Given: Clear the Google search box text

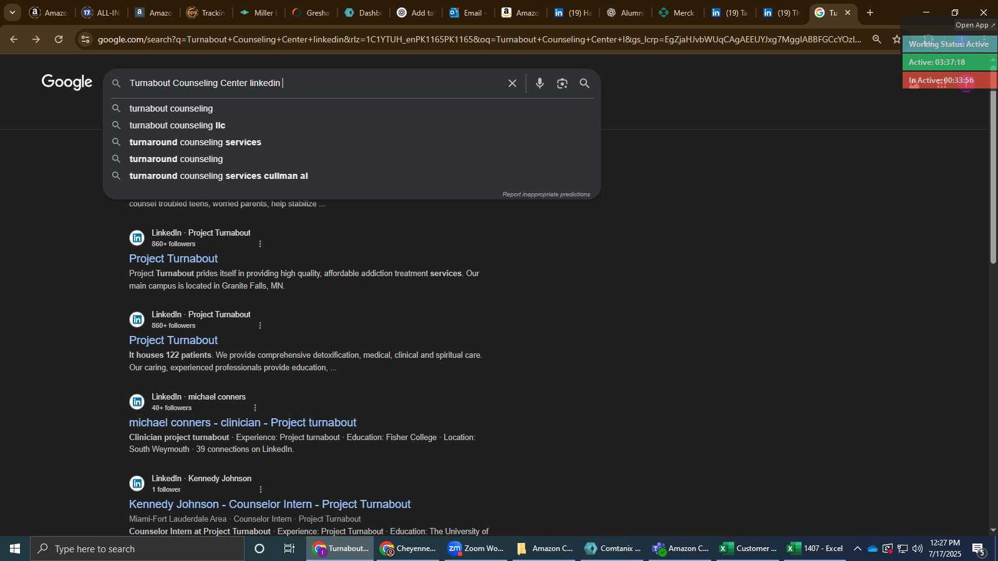Looking at the screenshot, I should [x=512, y=83].
